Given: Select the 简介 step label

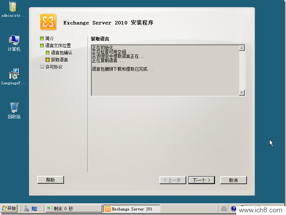Looking at the screenshot, I should pos(49,38).
